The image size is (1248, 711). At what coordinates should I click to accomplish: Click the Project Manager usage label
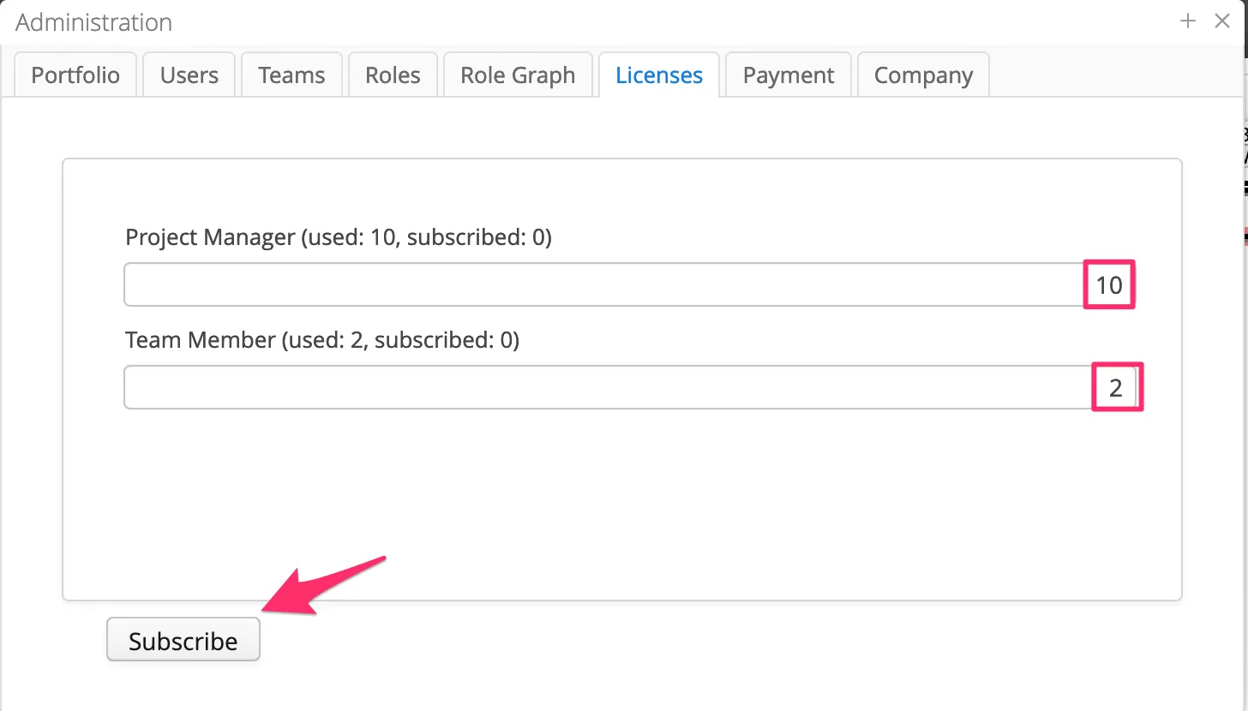(x=339, y=237)
